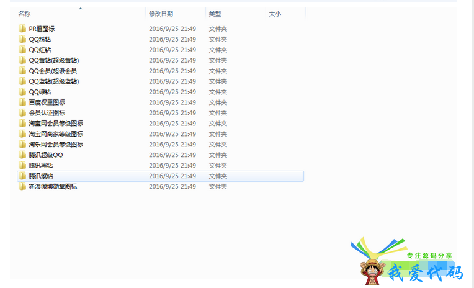Click the folder icon next to QQ粉钻
The width and height of the screenshot is (474, 288).
pyautogui.click(x=22, y=39)
